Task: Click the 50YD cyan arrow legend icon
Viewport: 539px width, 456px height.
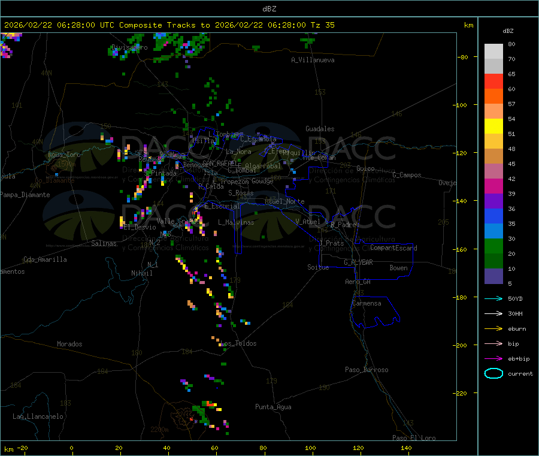Action: pyautogui.click(x=493, y=298)
